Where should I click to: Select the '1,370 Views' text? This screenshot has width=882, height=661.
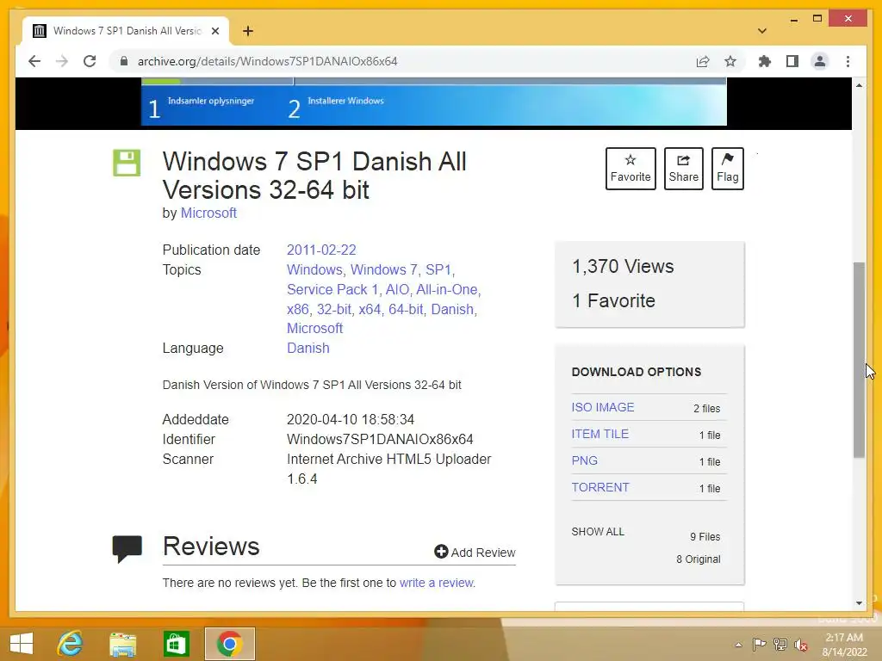[623, 267]
